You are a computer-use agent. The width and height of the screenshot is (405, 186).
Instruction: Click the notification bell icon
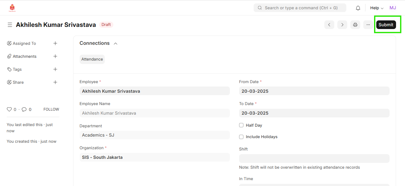pos(358,8)
